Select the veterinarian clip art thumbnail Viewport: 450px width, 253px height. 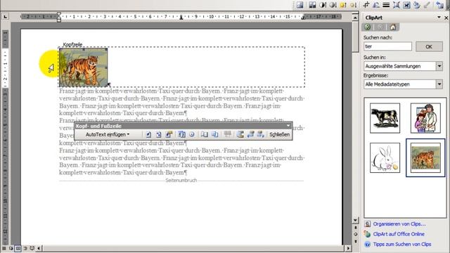click(x=425, y=118)
